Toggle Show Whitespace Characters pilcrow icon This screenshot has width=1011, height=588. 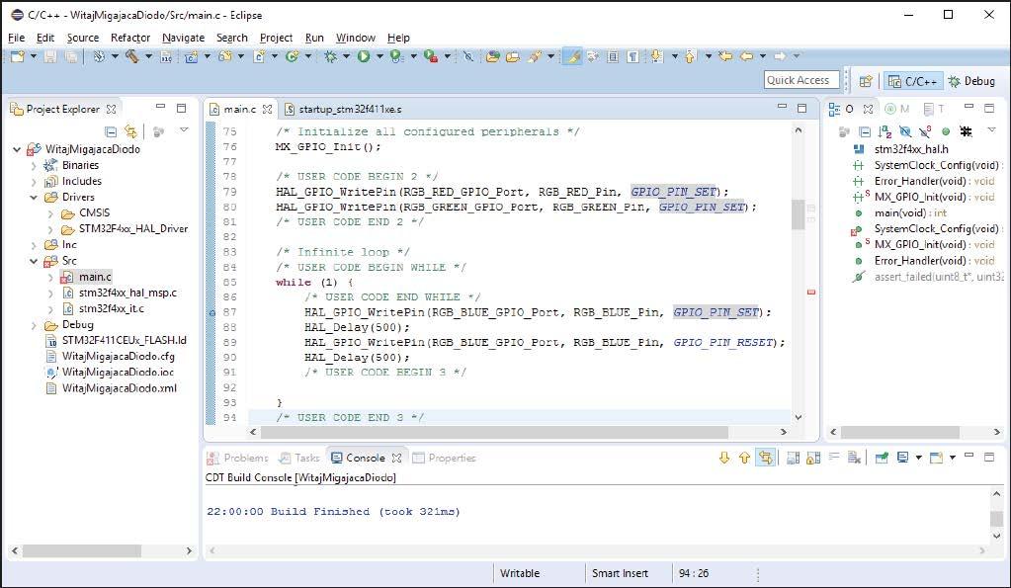[x=633, y=56]
